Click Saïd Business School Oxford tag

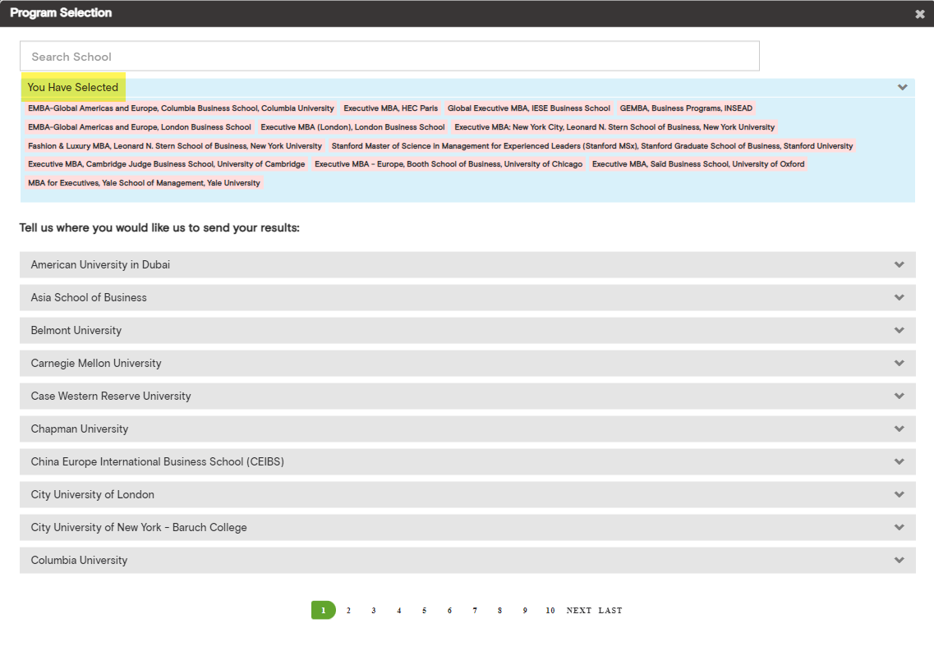(x=698, y=164)
